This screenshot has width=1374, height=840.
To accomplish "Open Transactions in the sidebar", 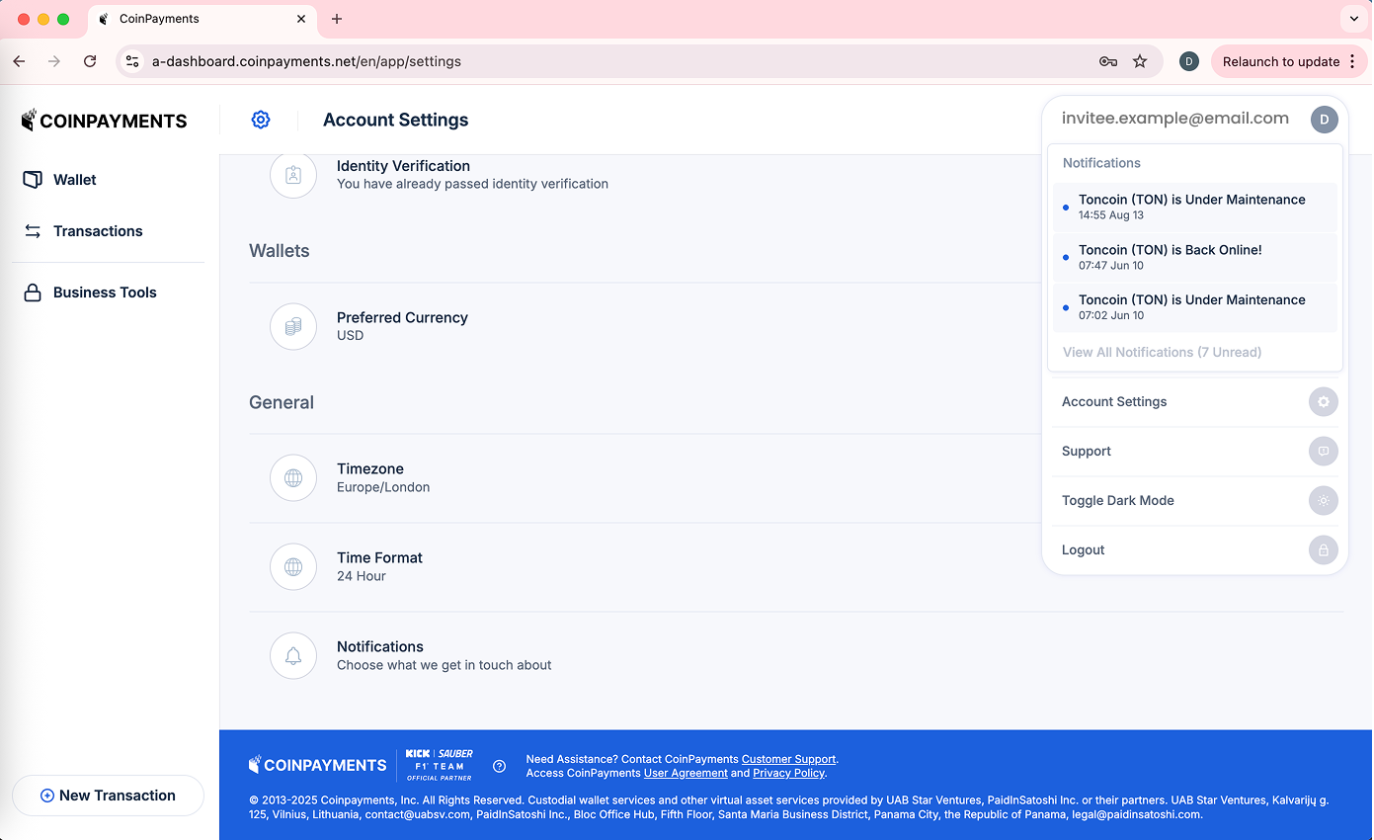I will [97, 231].
